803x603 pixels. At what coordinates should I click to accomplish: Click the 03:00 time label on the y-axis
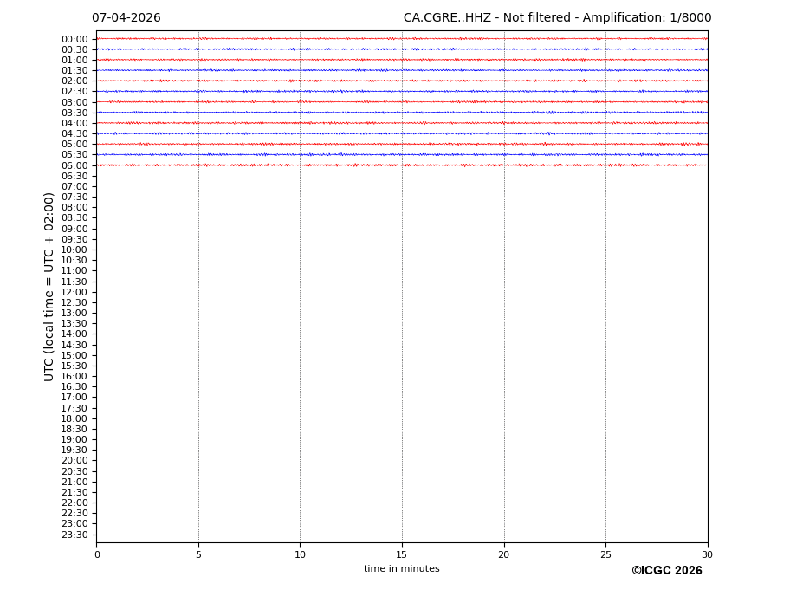(74, 102)
